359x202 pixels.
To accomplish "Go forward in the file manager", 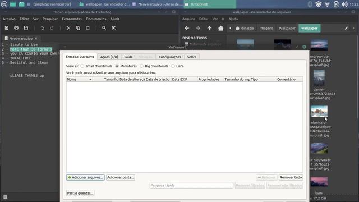I will (198, 28).
